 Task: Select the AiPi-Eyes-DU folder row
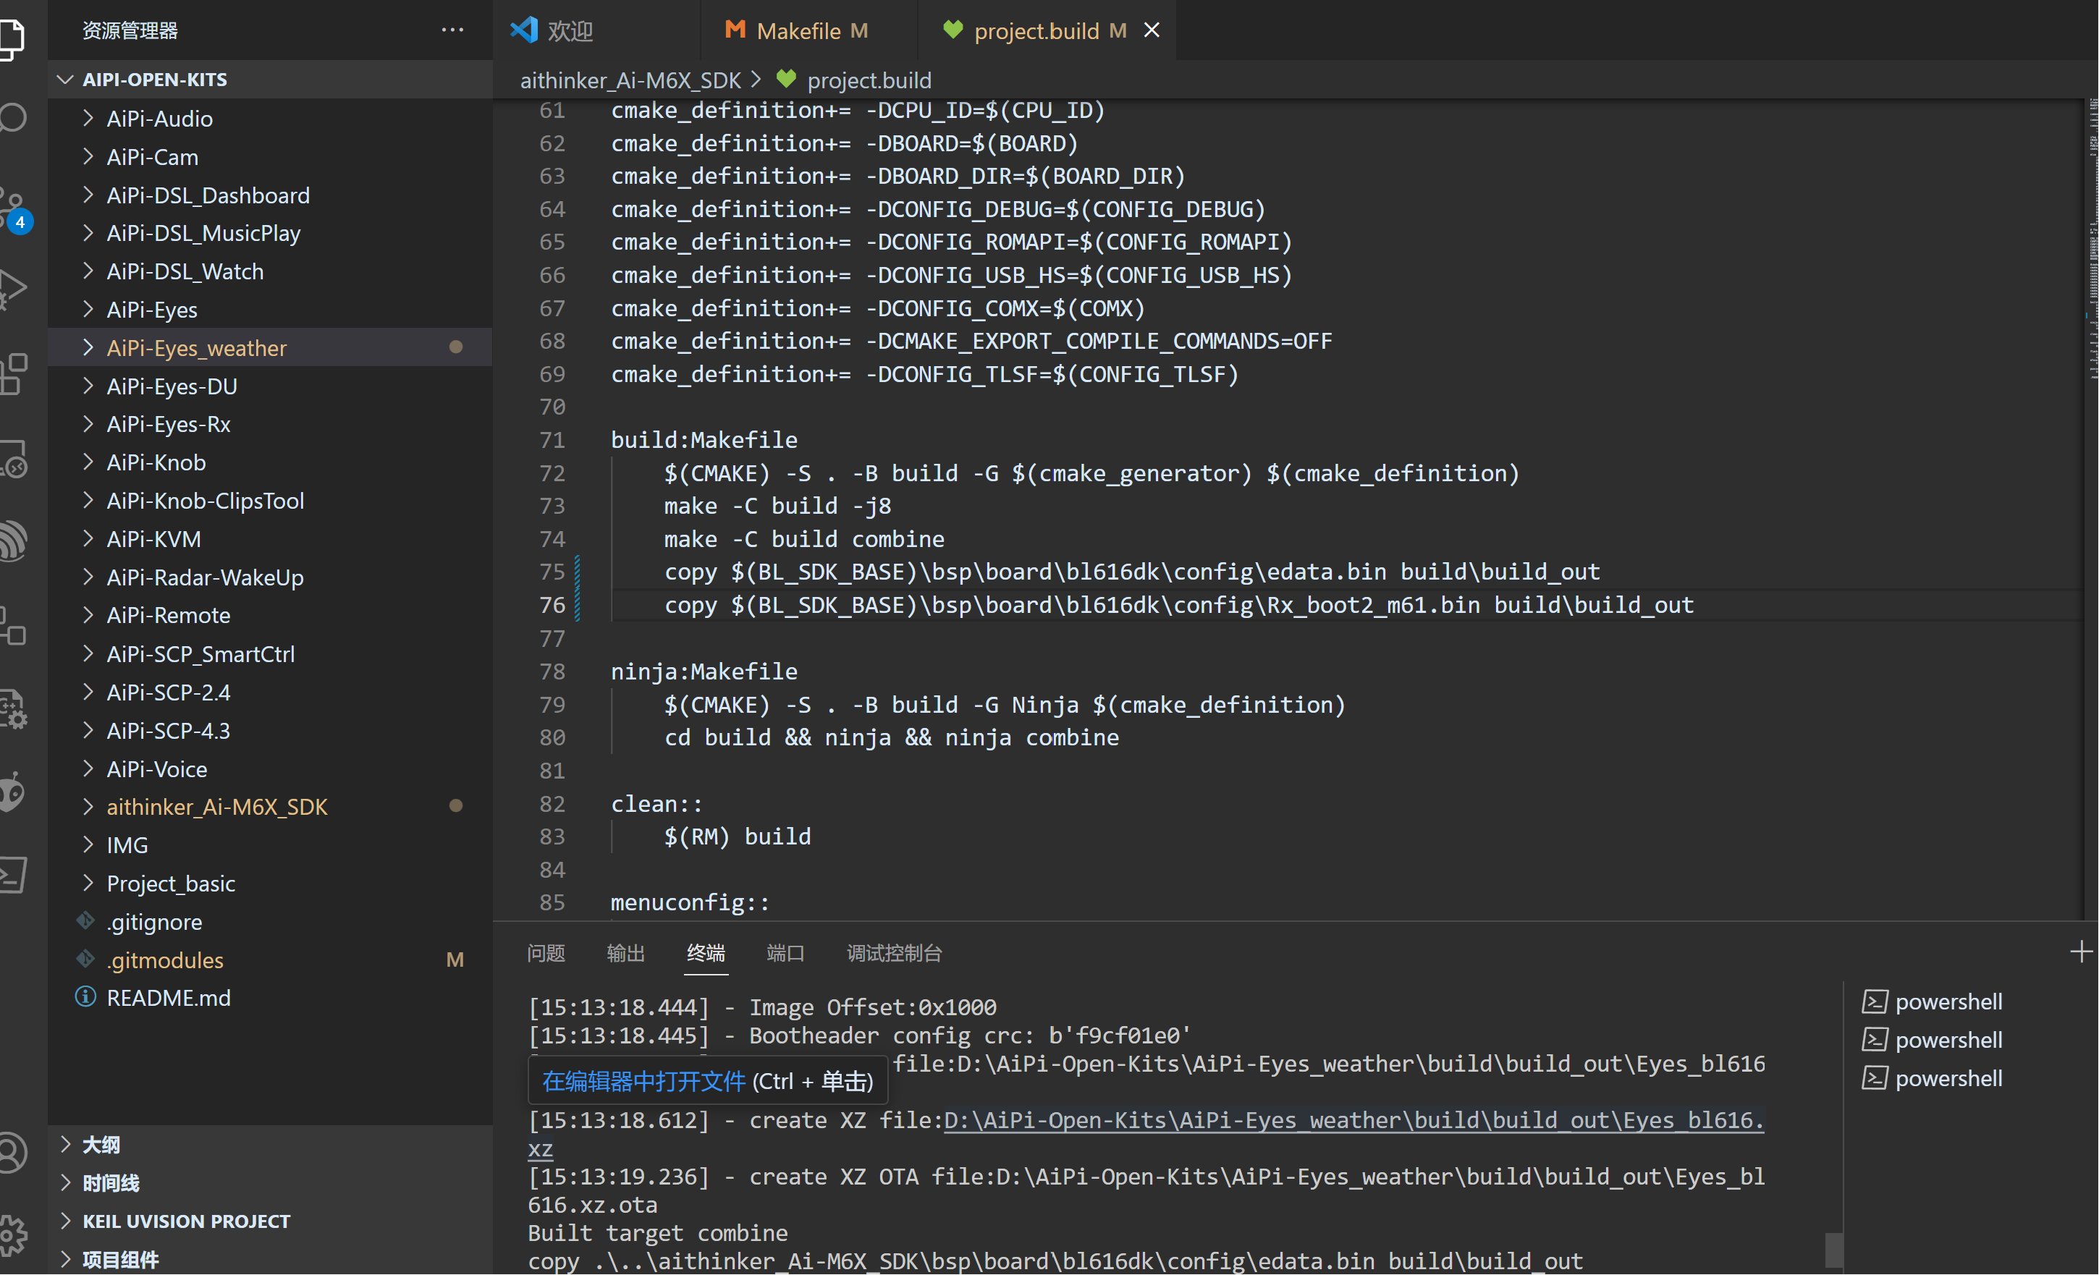[x=269, y=386]
